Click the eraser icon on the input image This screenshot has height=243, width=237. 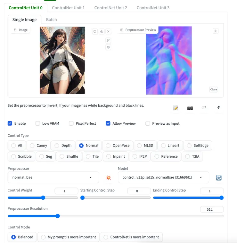pyautogui.click(x=102, y=31)
